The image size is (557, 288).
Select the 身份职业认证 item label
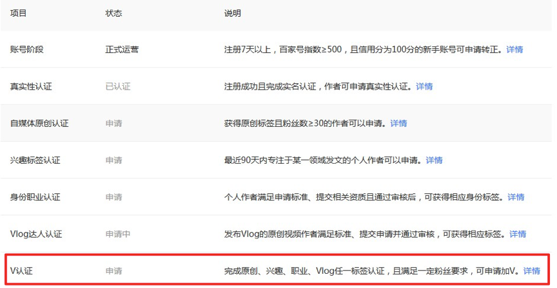pyautogui.click(x=35, y=197)
